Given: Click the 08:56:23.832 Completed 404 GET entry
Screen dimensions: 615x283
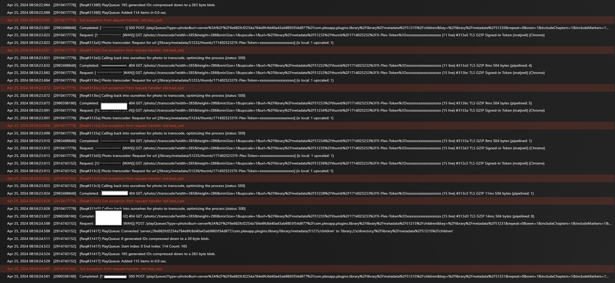Looking at the screenshot, I should tap(307, 65).
